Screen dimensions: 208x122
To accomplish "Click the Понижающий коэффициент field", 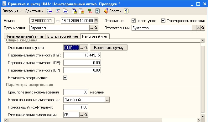I will point(76,107).
